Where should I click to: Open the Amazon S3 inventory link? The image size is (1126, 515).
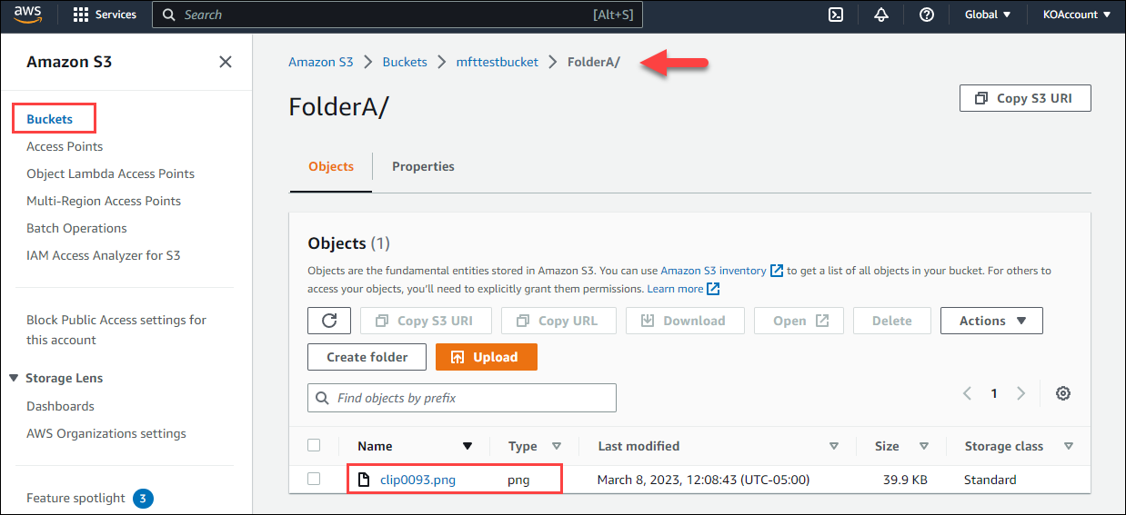(x=713, y=271)
